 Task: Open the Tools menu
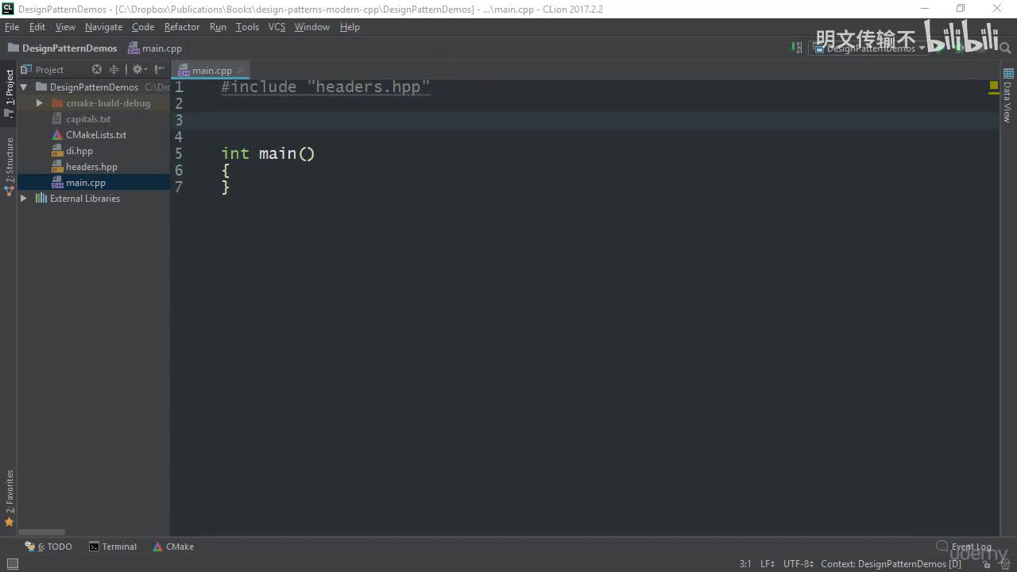[x=247, y=27]
